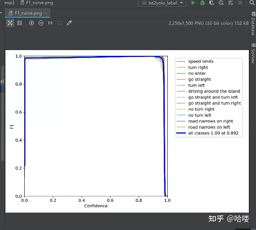Click 'road narrows on left' legend entry
Image resolution: width=256 pixels, height=230 pixels.
203,127
